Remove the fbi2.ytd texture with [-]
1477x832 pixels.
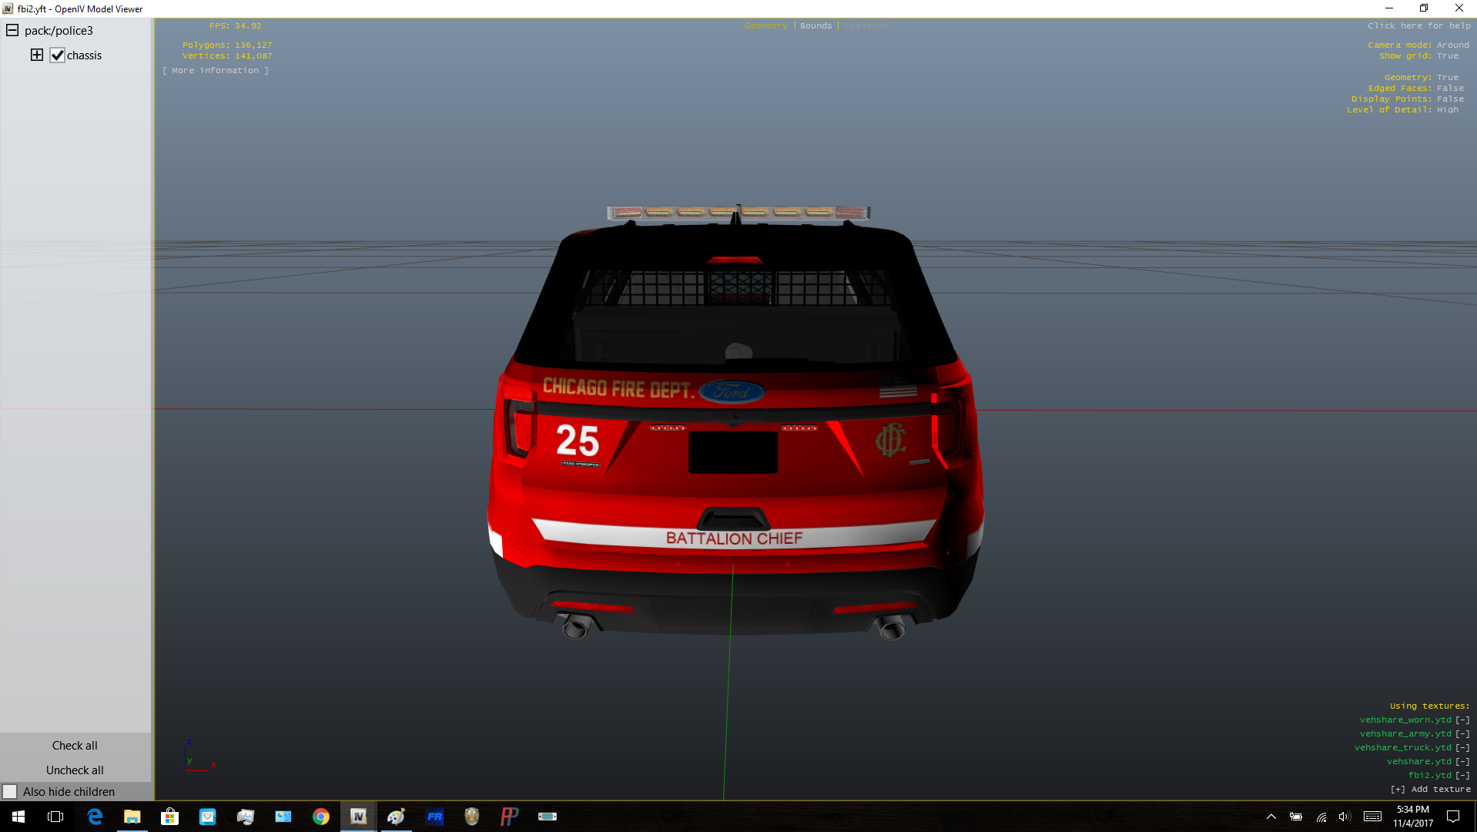click(x=1462, y=776)
